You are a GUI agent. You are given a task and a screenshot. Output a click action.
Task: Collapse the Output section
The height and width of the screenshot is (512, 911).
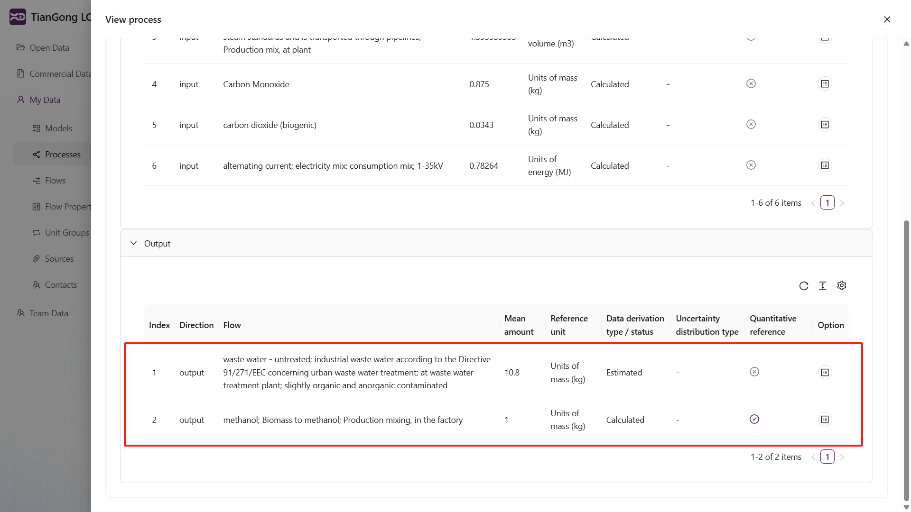coord(134,243)
